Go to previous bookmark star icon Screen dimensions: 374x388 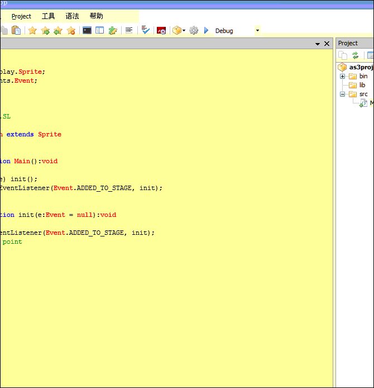click(58, 31)
